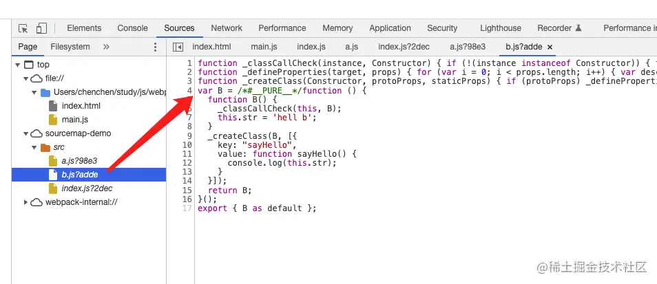Close the b.js?adde editor tab
Screen dimensions: 657x284
coord(550,47)
